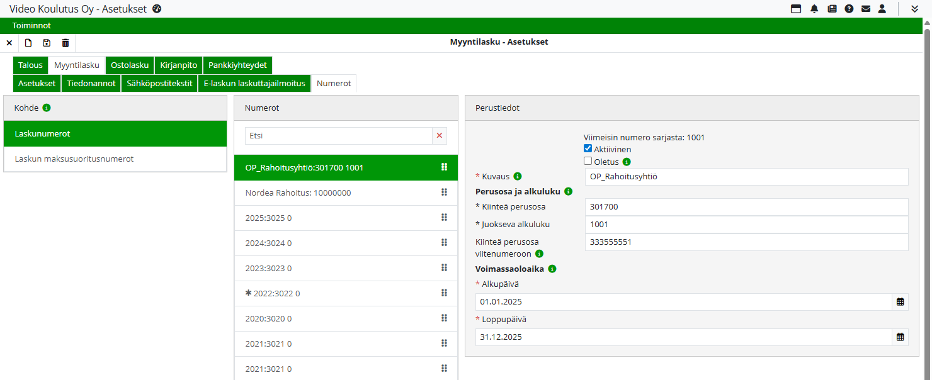Open the help question mark icon
The height and width of the screenshot is (380, 932).
(x=849, y=9)
